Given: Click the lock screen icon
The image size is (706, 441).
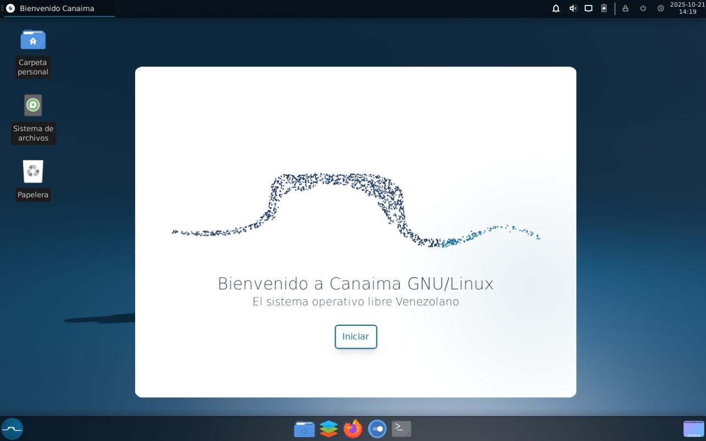Looking at the screenshot, I should (x=625, y=8).
